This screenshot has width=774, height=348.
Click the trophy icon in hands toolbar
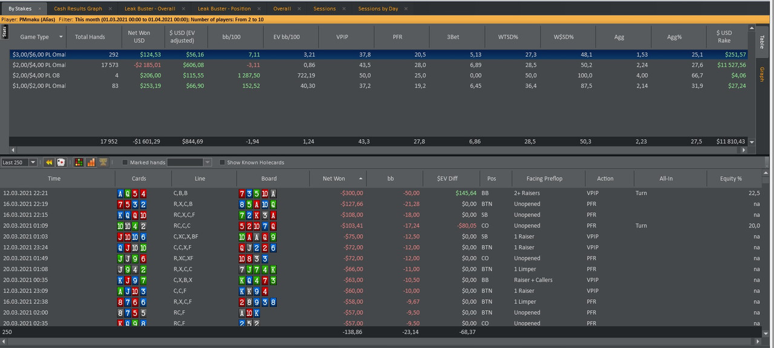click(x=103, y=162)
